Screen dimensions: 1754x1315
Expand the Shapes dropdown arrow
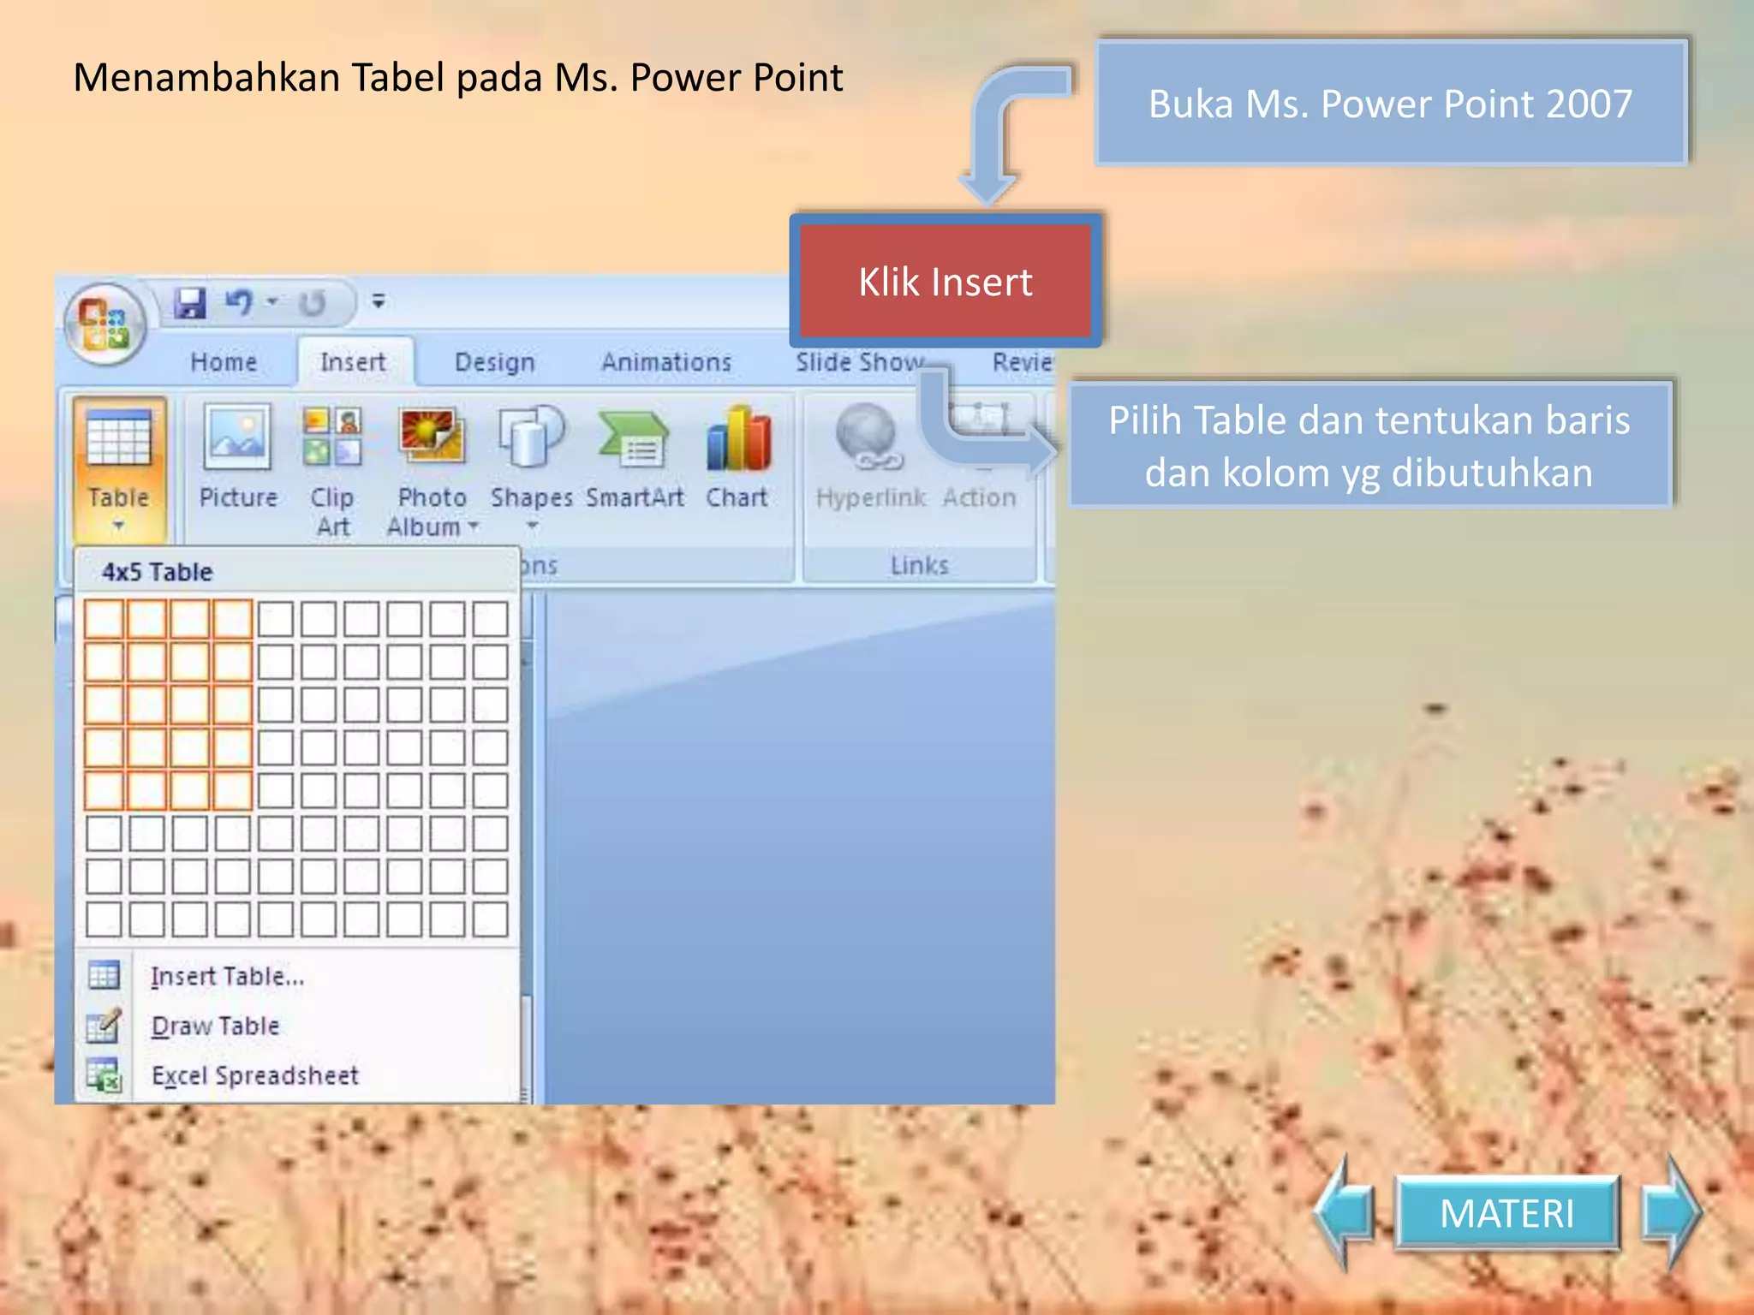532,526
